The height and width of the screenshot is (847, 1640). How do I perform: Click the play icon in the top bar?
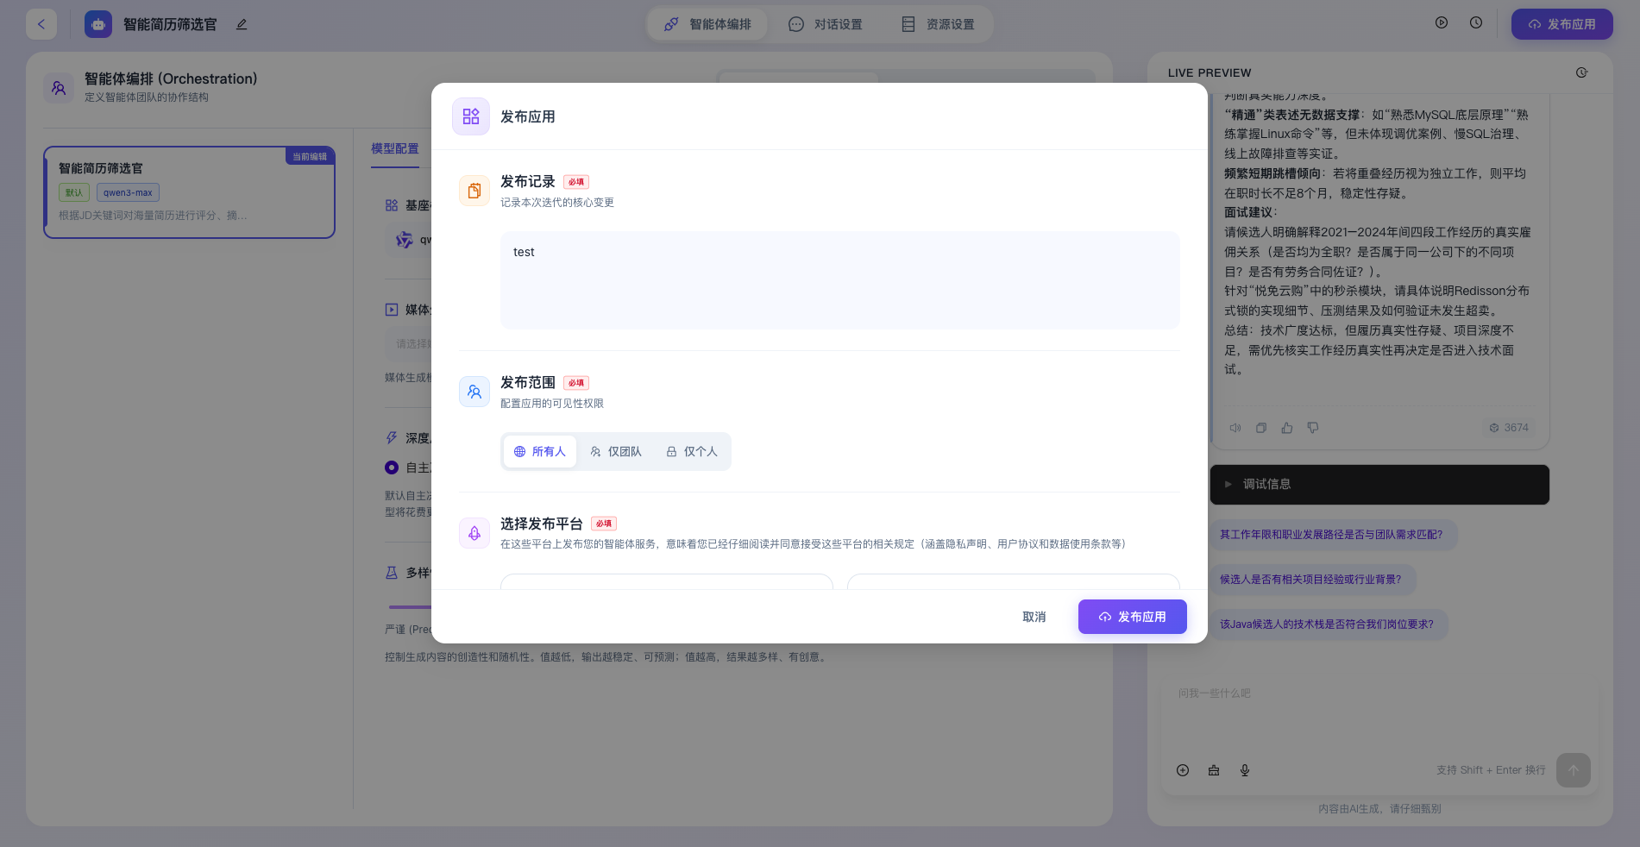coord(1441,23)
